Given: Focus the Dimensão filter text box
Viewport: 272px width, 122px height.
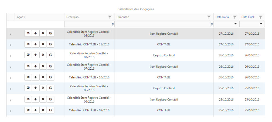Looking at the screenshot, I should click(162, 24).
